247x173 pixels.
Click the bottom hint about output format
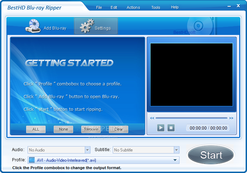coord(67,168)
